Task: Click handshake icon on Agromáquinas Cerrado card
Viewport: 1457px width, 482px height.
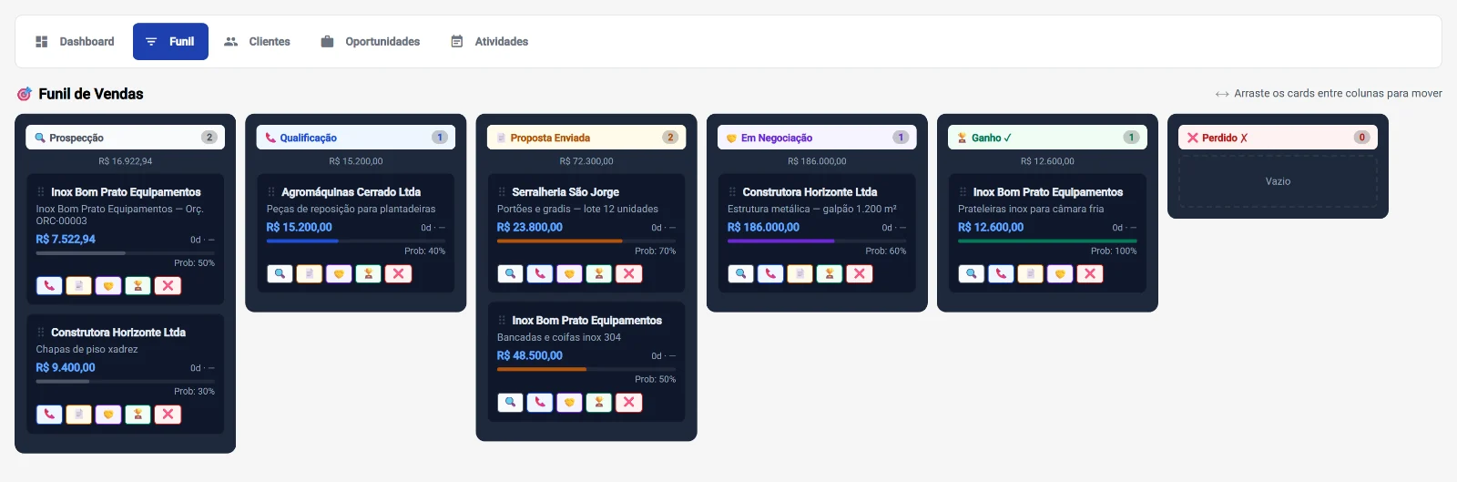Action: (x=339, y=273)
